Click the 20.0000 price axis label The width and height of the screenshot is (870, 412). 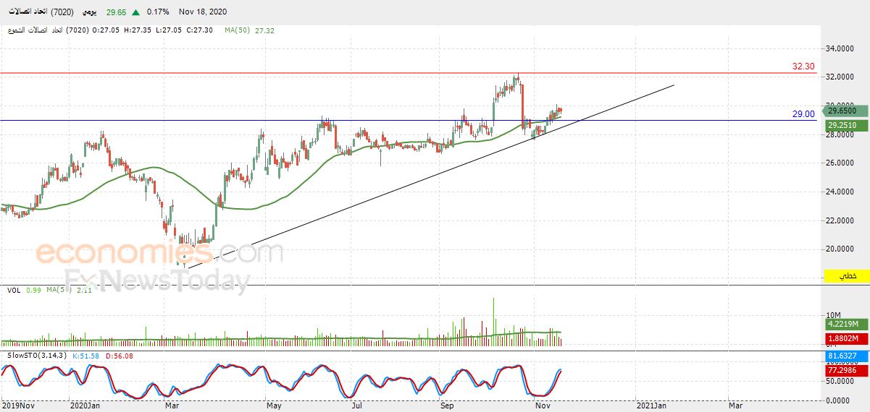click(840, 249)
